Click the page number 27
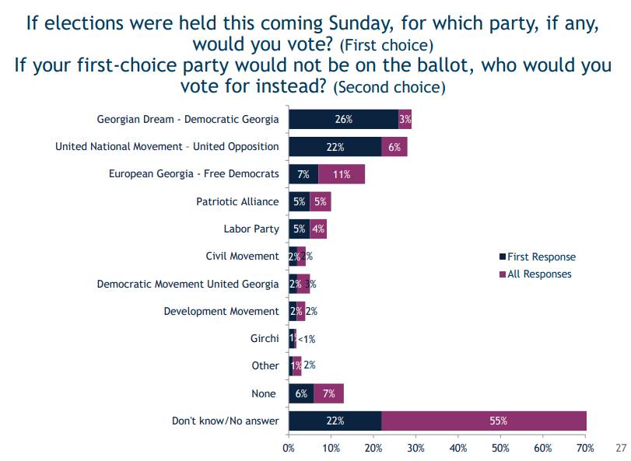The height and width of the screenshot is (461, 631). point(621,448)
